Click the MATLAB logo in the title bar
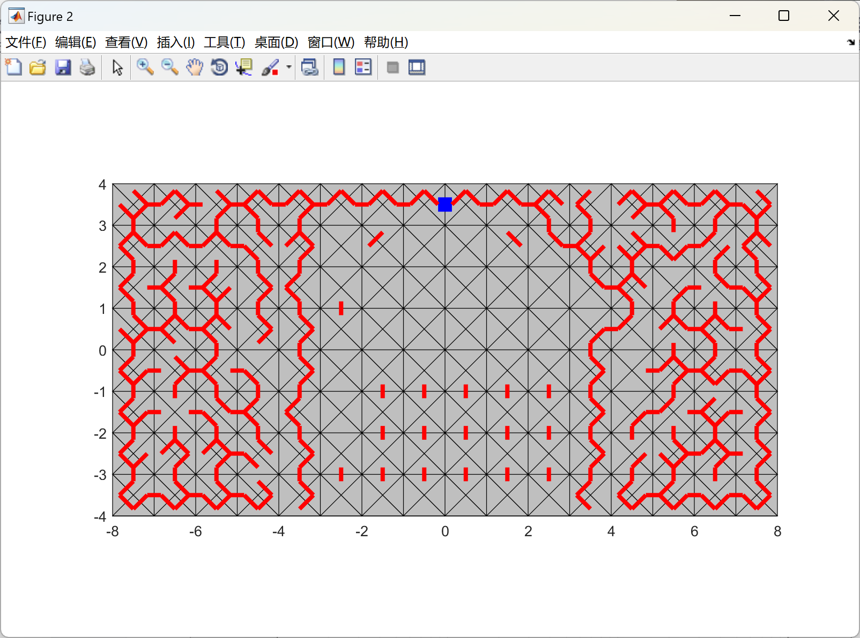The width and height of the screenshot is (860, 638). (16, 16)
